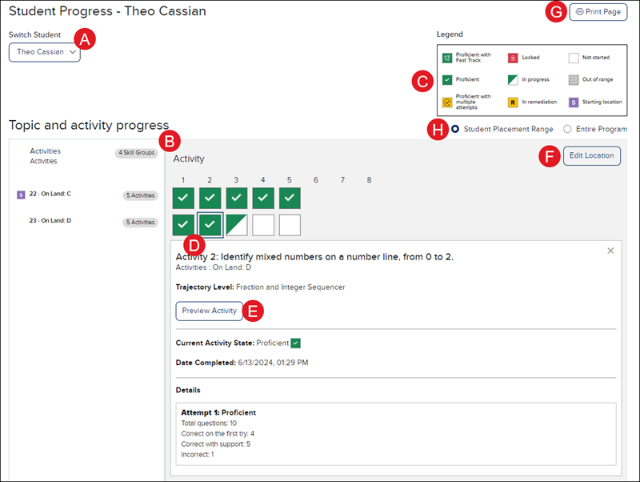Click proficient activity 3 in first row
The height and width of the screenshot is (482, 640).
click(x=236, y=198)
